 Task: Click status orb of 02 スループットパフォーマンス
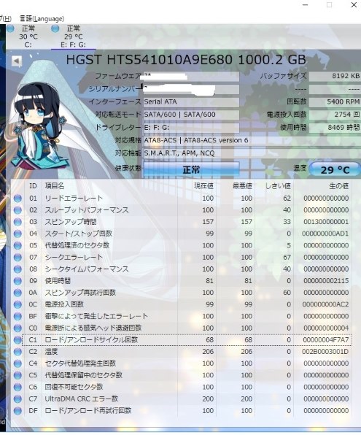tap(18, 210)
